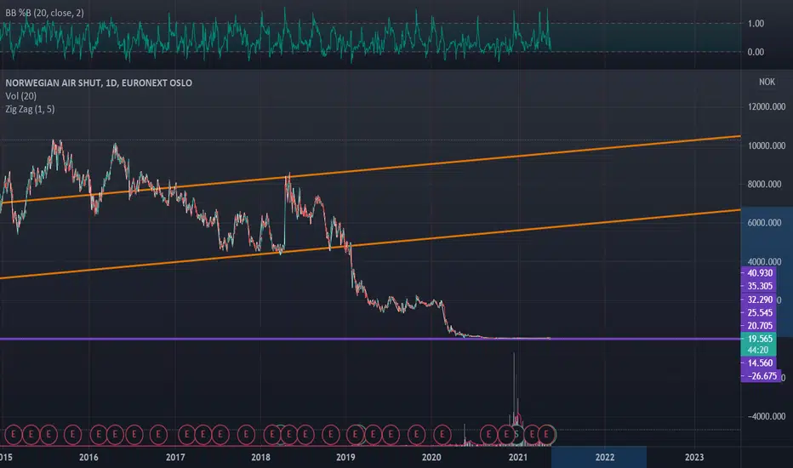
Task: Click the 2018 time axis label
Action: [x=260, y=457]
